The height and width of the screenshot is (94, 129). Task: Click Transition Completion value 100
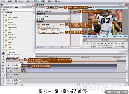pyautogui.click(x=54, y=27)
